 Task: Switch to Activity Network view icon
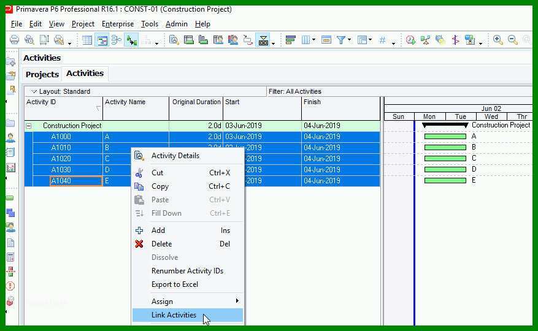click(117, 40)
